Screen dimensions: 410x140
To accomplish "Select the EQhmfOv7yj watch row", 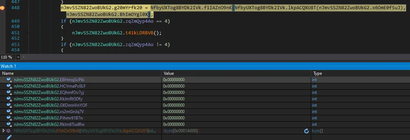I will click(205, 93).
